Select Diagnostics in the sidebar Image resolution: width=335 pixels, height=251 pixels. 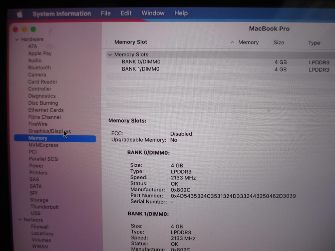[x=42, y=96]
